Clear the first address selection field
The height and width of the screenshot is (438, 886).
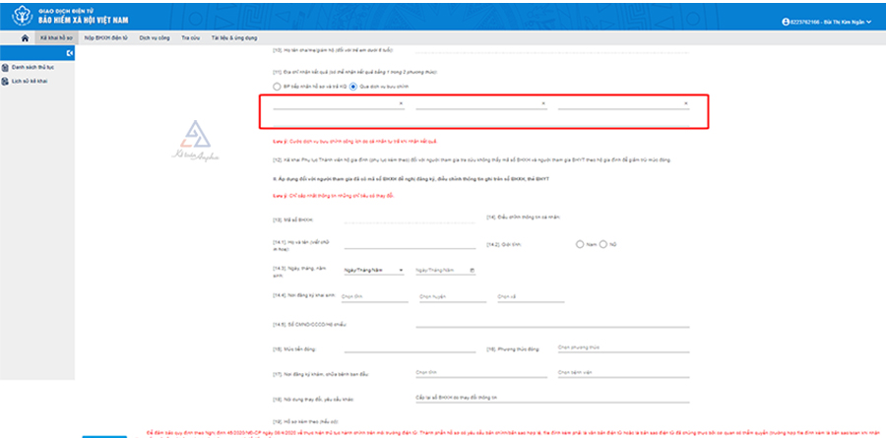pos(401,103)
